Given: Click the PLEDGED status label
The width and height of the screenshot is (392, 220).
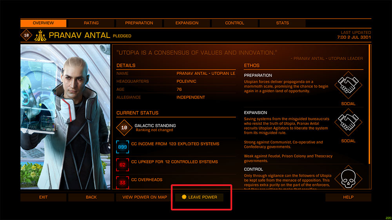Looking at the screenshot, I should coord(122,36).
